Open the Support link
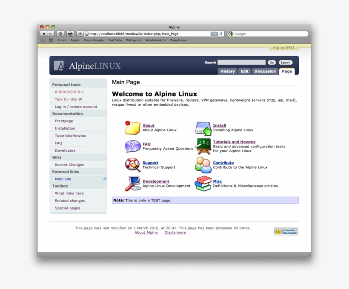 pos(151,163)
